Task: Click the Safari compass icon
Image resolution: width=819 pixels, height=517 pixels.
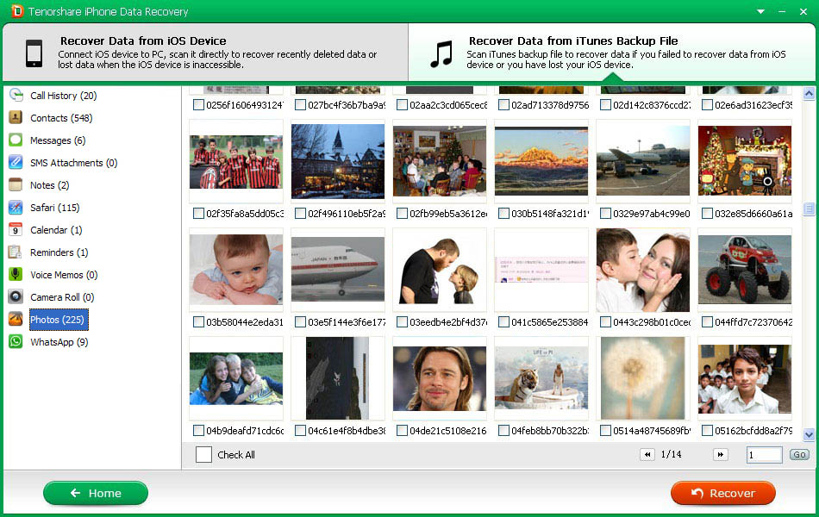Action: tap(16, 208)
